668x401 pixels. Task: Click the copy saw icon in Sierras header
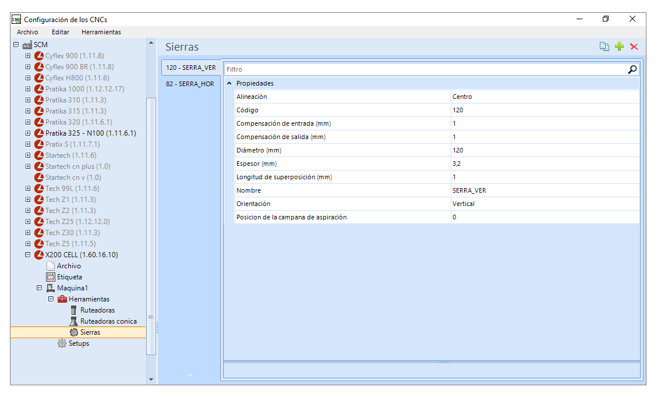[x=604, y=47]
